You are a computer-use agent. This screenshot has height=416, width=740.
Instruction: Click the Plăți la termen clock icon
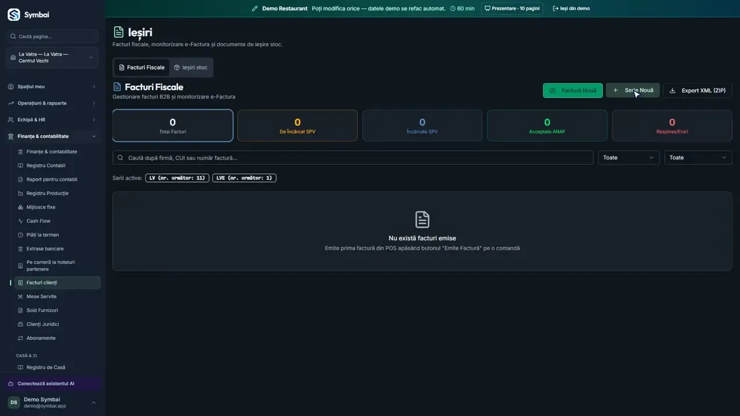pyautogui.click(x=20, y=235)
